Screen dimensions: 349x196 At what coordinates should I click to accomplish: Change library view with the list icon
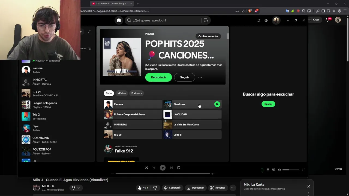point(89,48)
